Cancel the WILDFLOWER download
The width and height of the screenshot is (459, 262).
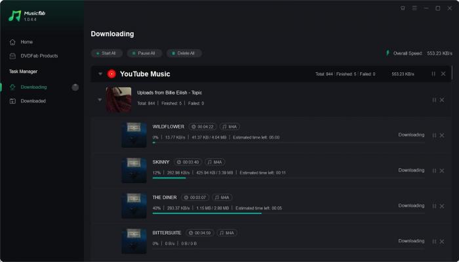tap(442, 135)
